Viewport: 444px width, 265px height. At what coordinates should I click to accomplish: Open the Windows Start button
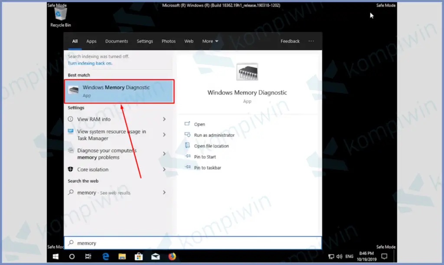click(x=55, y=256)
